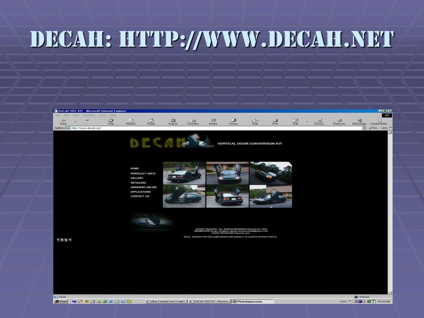The width and height of the screenshot is (424, 318).
Task: Click the vertical scrollbar down arrow
Action: [390, 293]
